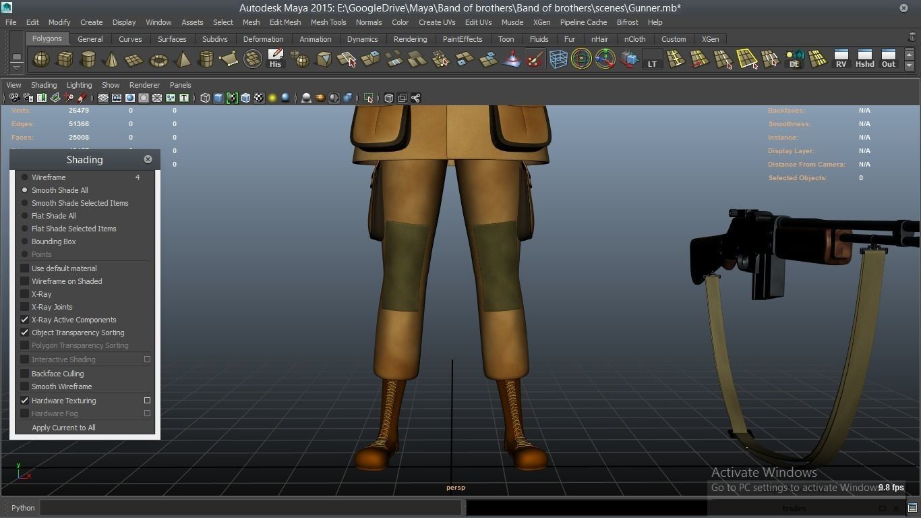The width and height of the screenshot is (921, 518).
Task: Open the Lighting panel menu
Action: pyautogui.click(x=79, y=85)
